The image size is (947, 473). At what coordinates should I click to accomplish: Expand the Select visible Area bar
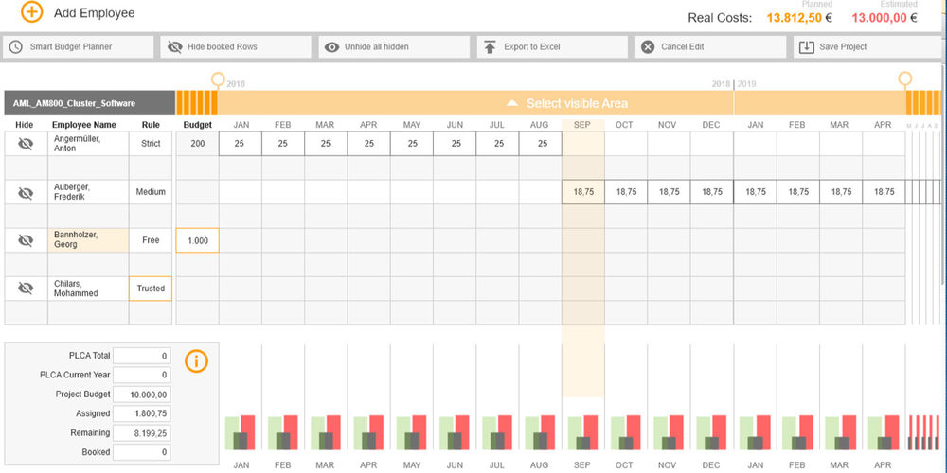pos(566,103)
